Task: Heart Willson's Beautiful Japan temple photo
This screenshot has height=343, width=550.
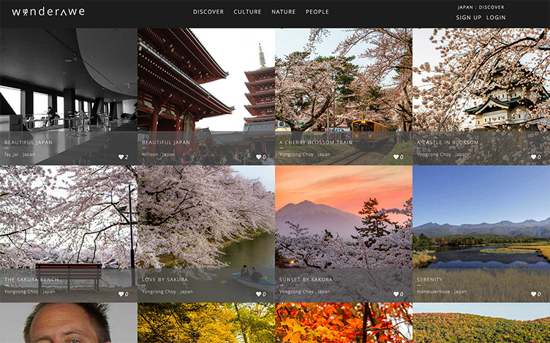Action: coord(259,157)
